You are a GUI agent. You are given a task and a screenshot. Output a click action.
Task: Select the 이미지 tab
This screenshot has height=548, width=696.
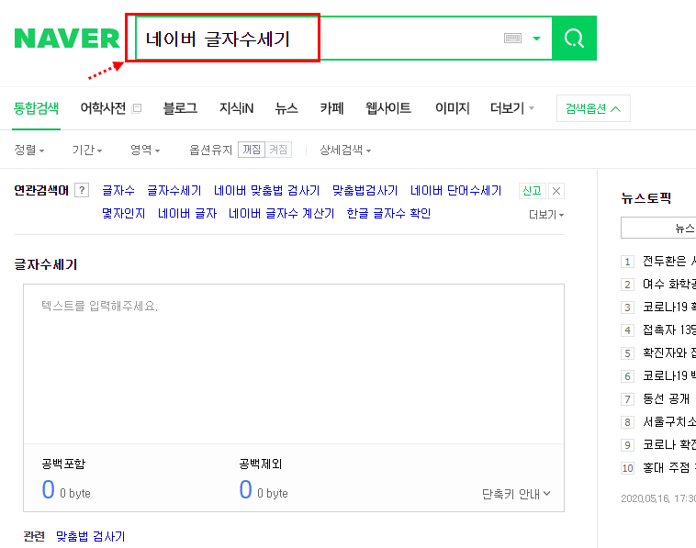coord(453,108)
